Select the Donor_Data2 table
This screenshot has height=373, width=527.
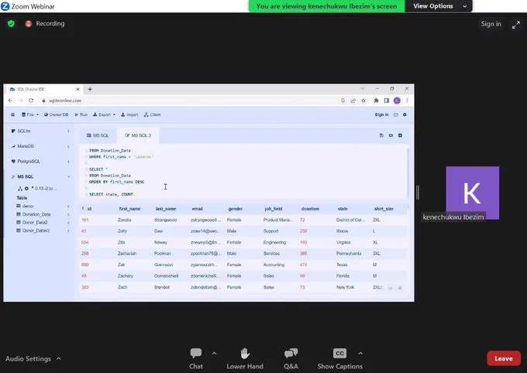(x=35, y=222)
